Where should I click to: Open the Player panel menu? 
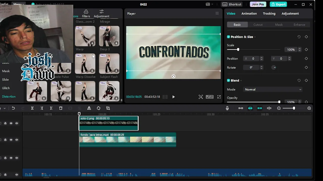tap(217, 13)
